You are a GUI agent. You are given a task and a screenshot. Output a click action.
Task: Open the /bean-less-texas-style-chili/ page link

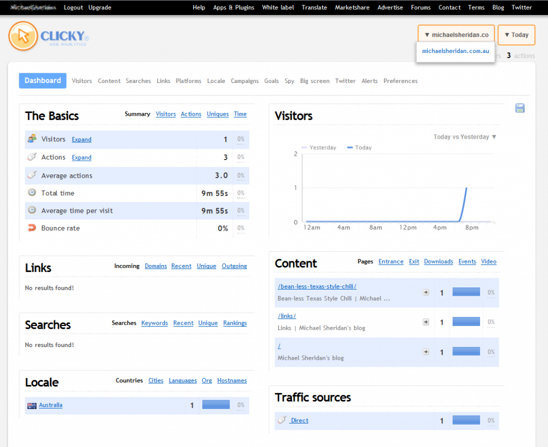point(317,286)
